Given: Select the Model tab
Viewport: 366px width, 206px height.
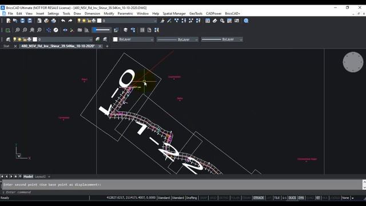Looking at the screenshot, I should tap(28, 177).
